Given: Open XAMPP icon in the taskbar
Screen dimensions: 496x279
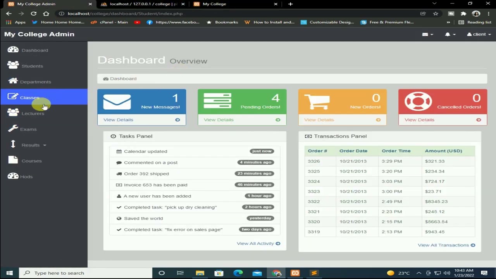Looking at the screenshot, I should click(295, 273).
